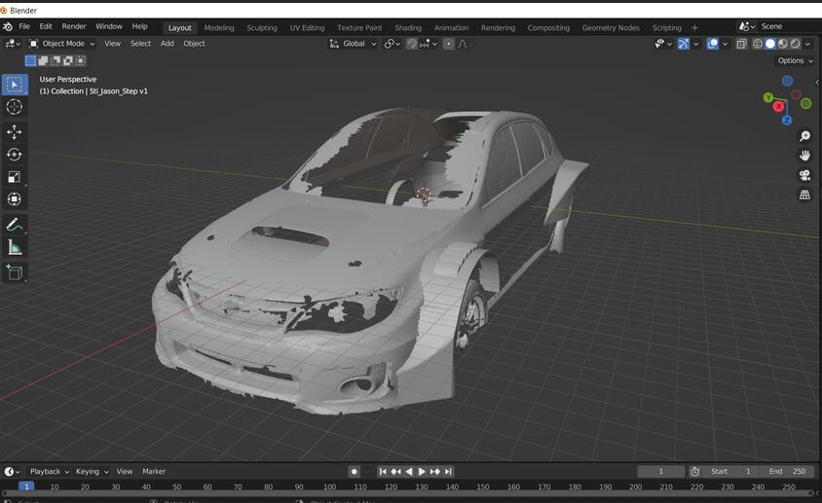The image size is (822, 503).
Task: Toggle viewport gizmos visibility button
Action: coord(684,44)
